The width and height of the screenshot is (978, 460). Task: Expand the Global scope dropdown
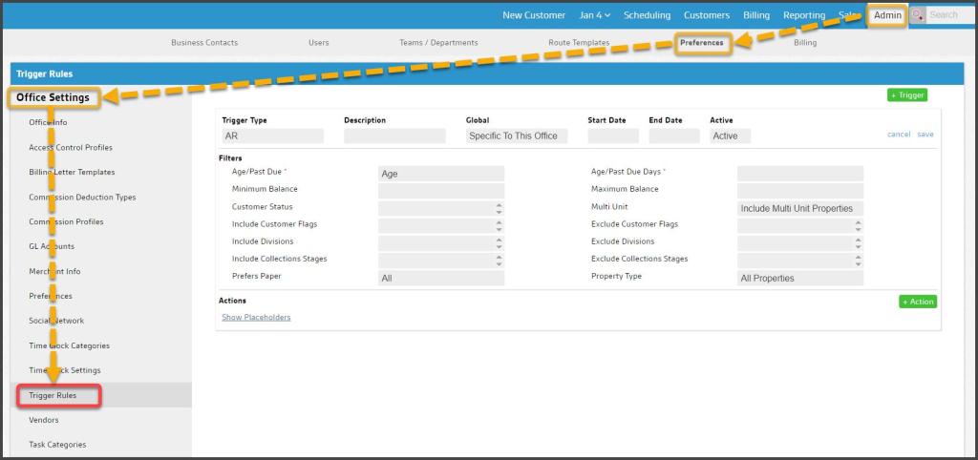click(x=517, y=136)
